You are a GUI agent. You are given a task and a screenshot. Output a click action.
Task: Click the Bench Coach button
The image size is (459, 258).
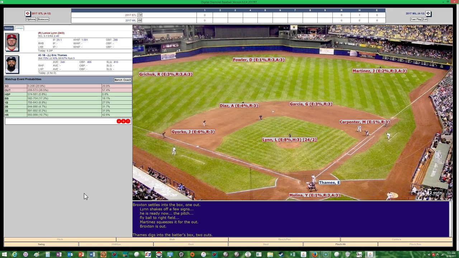pyautogui.click(x=123, y=80)
